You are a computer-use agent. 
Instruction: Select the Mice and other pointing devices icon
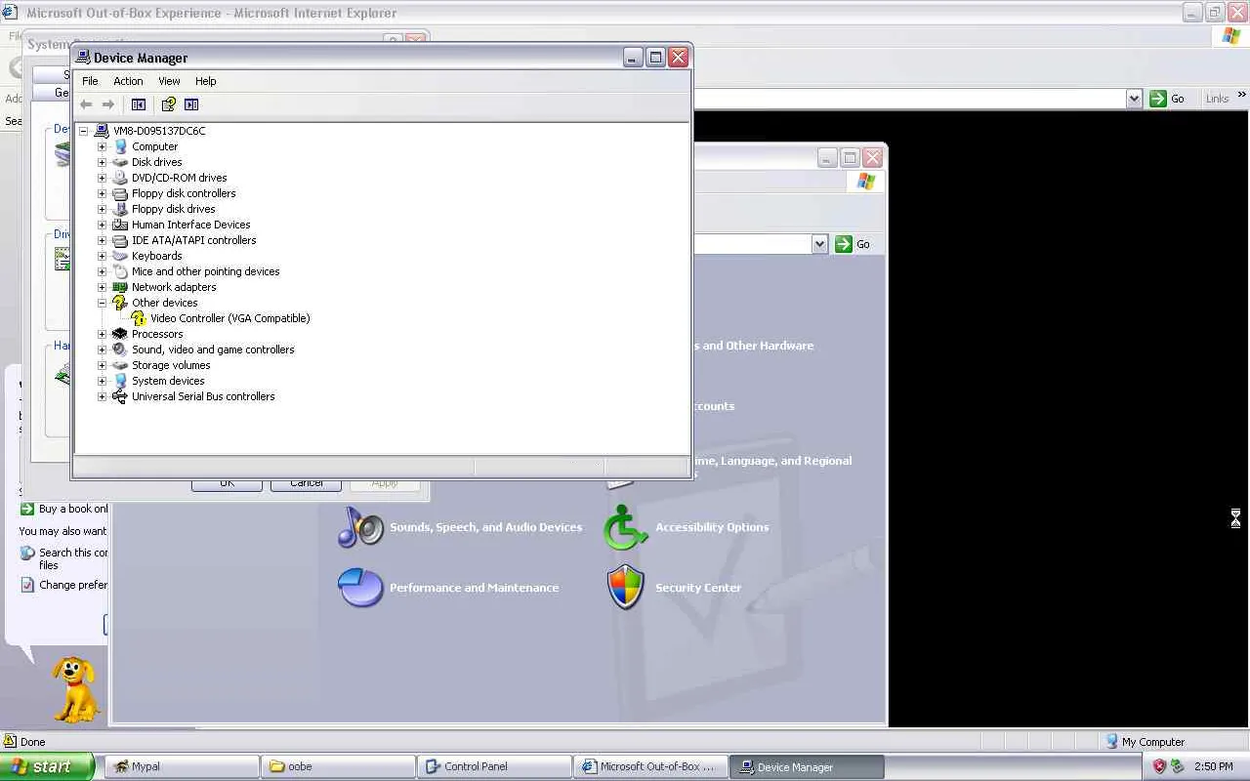(120, 271)
